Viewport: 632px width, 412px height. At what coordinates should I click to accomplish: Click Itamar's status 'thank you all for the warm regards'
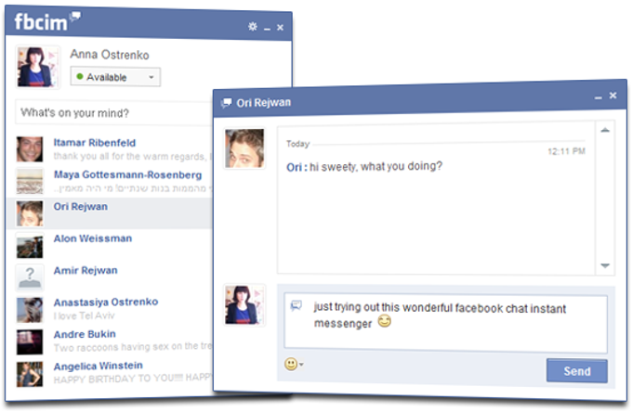point(131,156)
